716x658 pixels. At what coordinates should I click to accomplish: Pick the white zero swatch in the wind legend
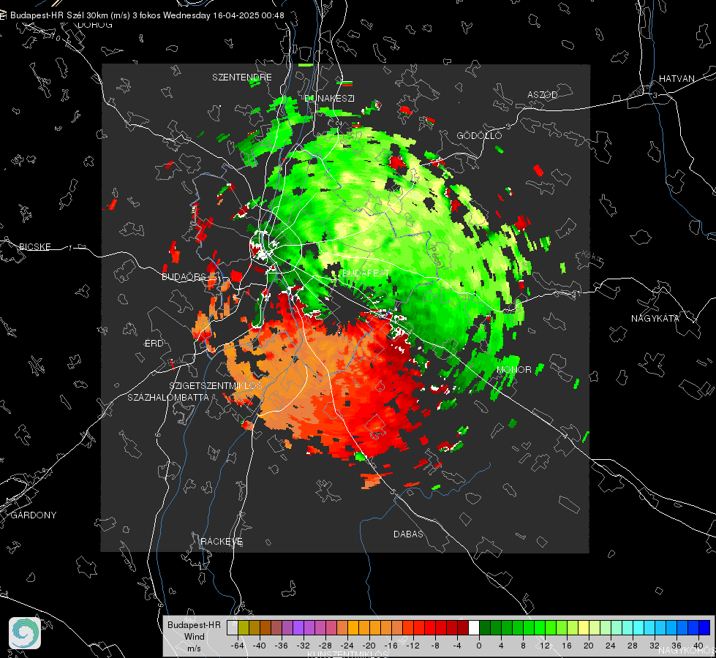(x=474, y=627)
